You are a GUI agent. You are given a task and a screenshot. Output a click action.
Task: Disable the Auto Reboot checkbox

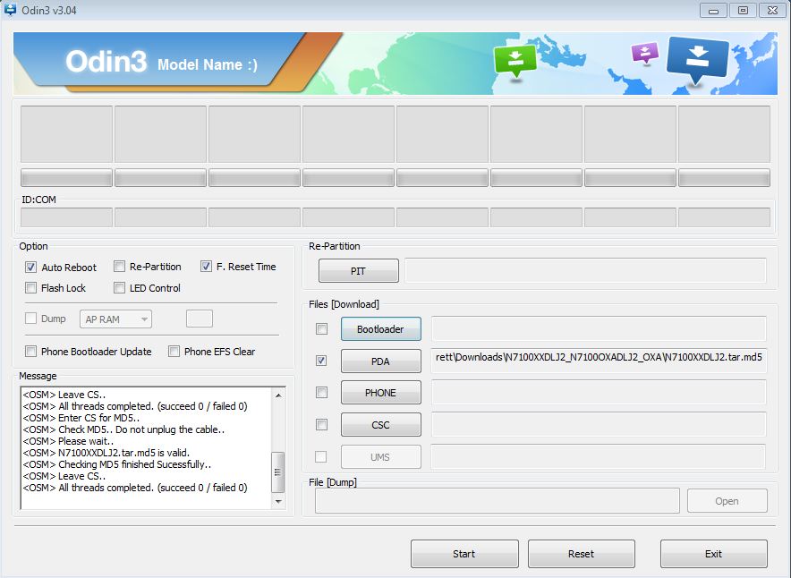click(x=31, y=268)
